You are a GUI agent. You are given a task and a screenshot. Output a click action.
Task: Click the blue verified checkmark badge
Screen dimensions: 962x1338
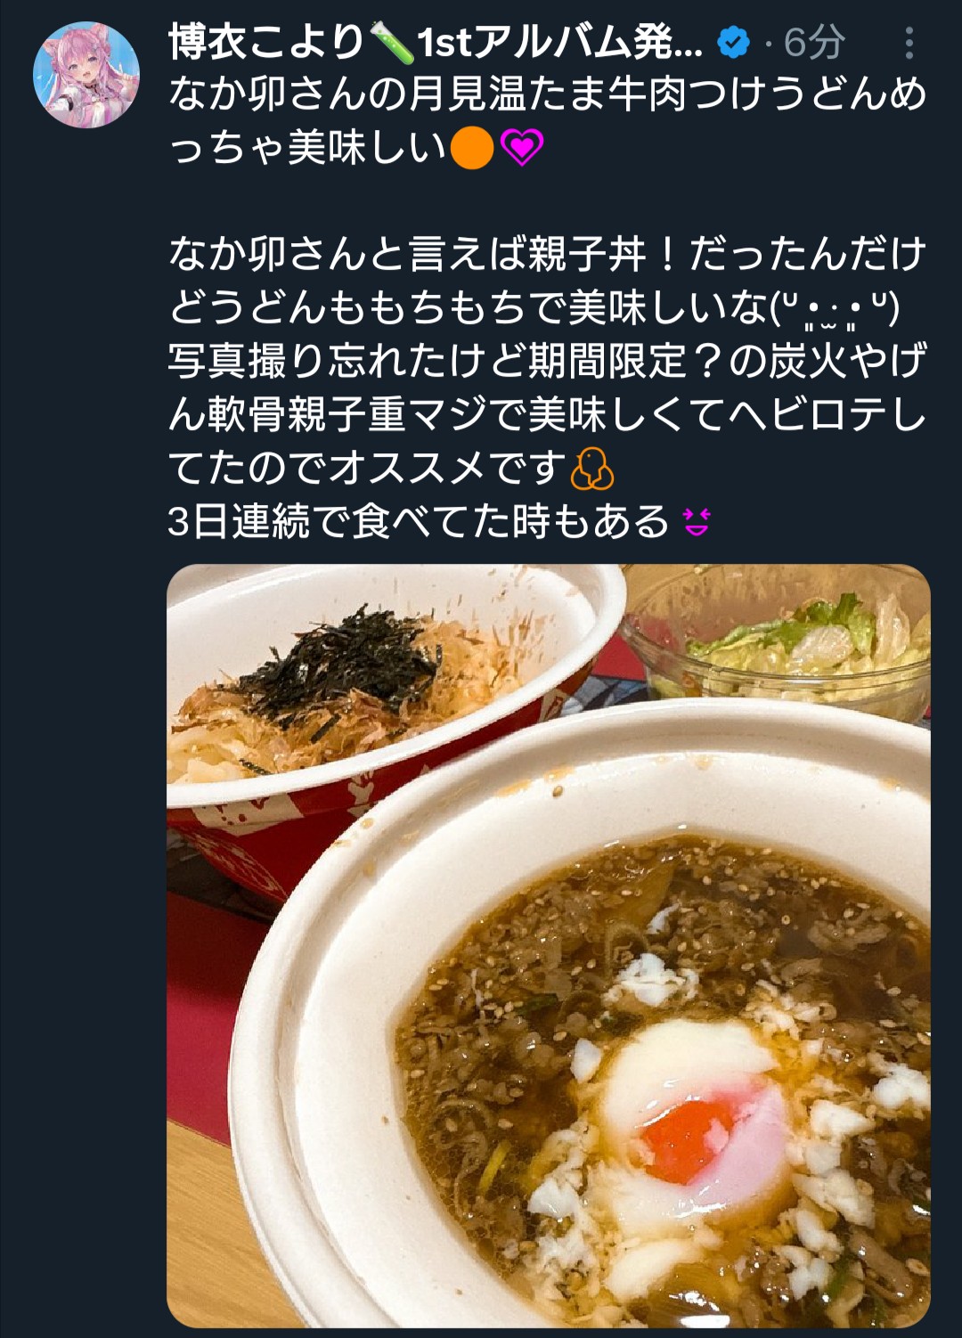pos(733,42)
